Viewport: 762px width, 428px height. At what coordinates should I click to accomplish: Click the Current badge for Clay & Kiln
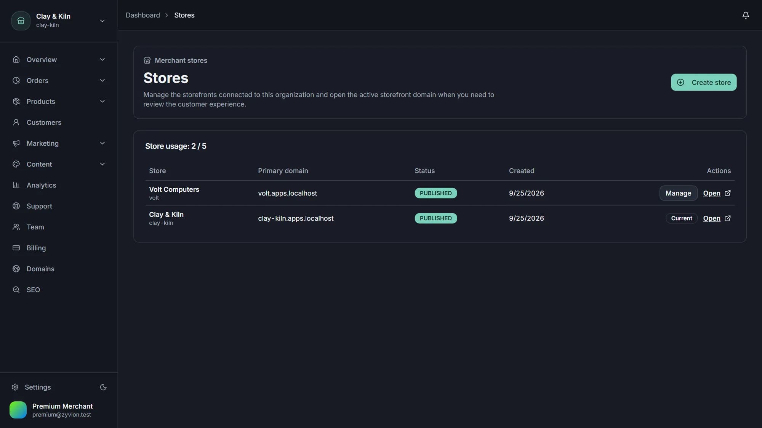681,218
